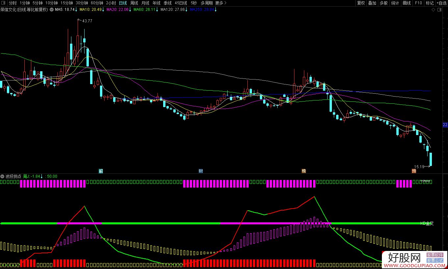Select the 45日线 period tab
This screenshot has width=448, height=269.
(181, 3)
